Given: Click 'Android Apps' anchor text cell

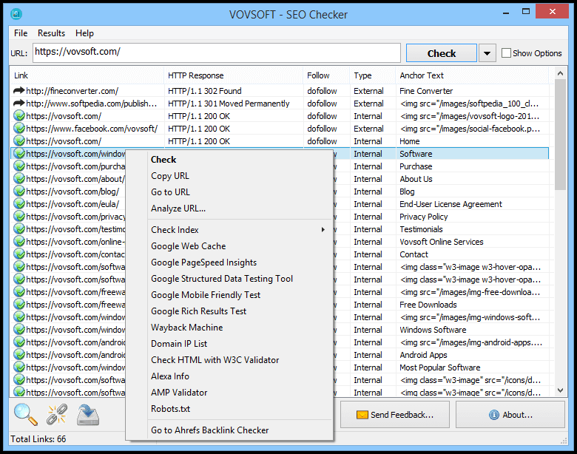Looking at the screenshot, I should point(424,355).
